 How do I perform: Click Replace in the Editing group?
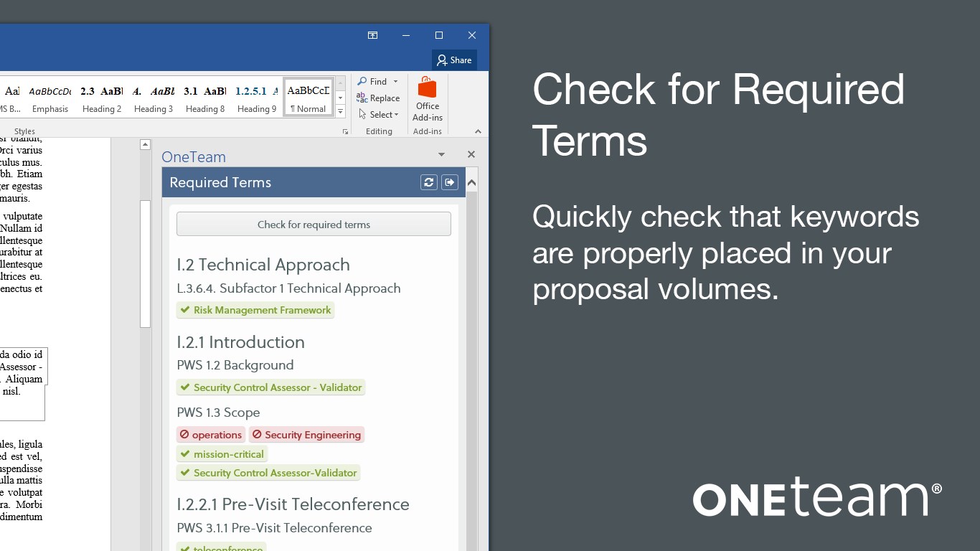[378, 98]
